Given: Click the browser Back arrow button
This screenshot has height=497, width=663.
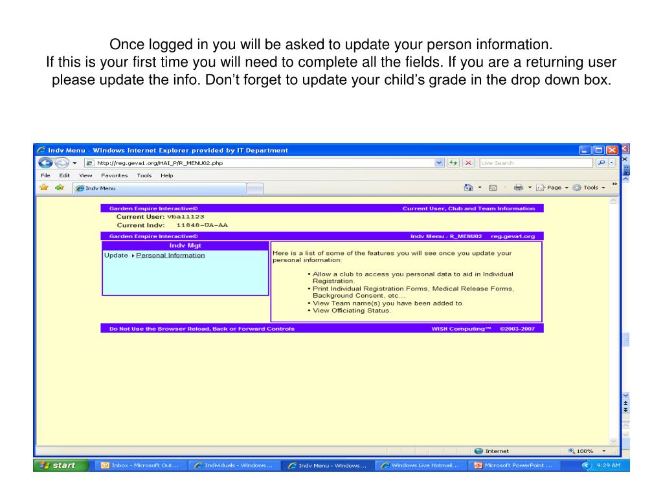Looking at the screenshot, I should [x=46, y=162].
